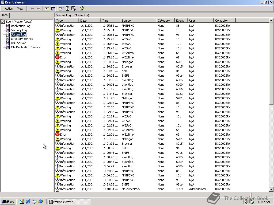This screenshot has width=274, height=205.
Task: Select the 11:00:57 disk warning row
Action: point(145,148)
